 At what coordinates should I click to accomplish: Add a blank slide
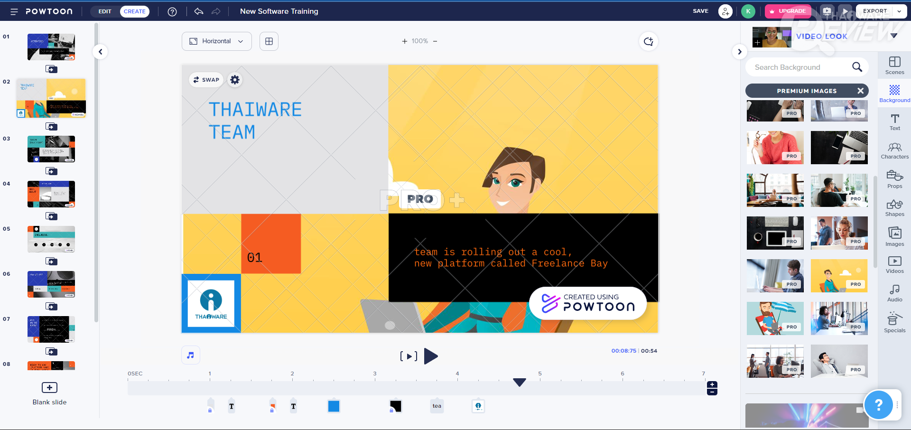click(50, 394)
